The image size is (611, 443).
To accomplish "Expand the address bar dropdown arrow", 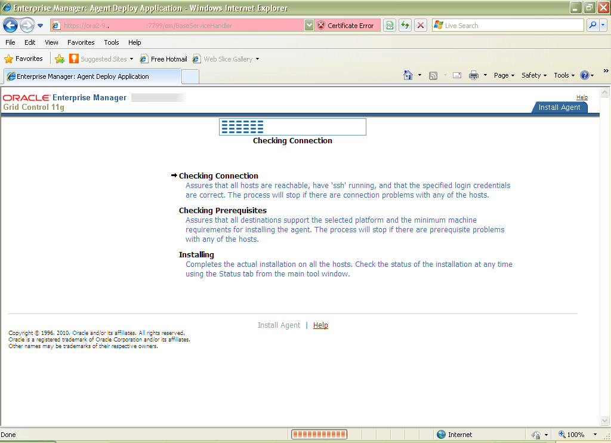I will click(x=309, y=25).
